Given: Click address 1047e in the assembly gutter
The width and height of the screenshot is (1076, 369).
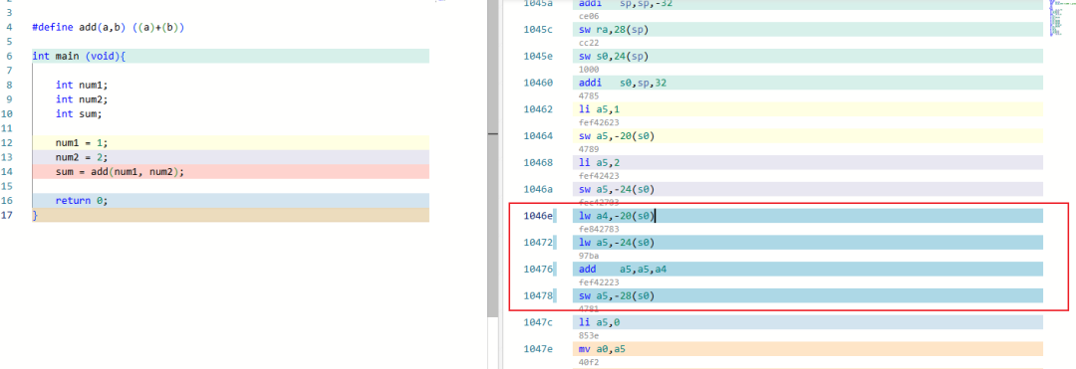Looking at the screenshot, I should click(x=538, y=349).
